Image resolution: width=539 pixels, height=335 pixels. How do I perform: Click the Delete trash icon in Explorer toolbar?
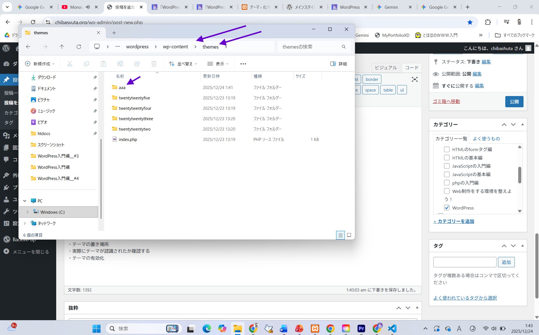pyautogui.click(x=154, y=64)
